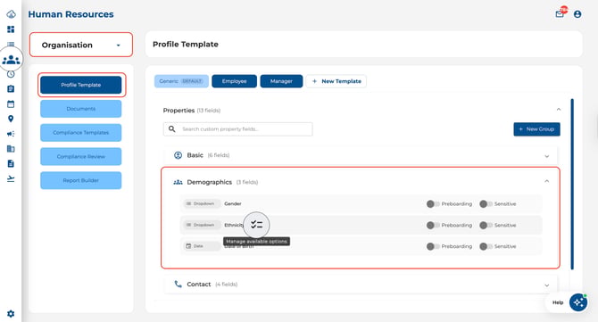The image size is (598, 322).
Task: Click the Help button
Action: point(558,302)
